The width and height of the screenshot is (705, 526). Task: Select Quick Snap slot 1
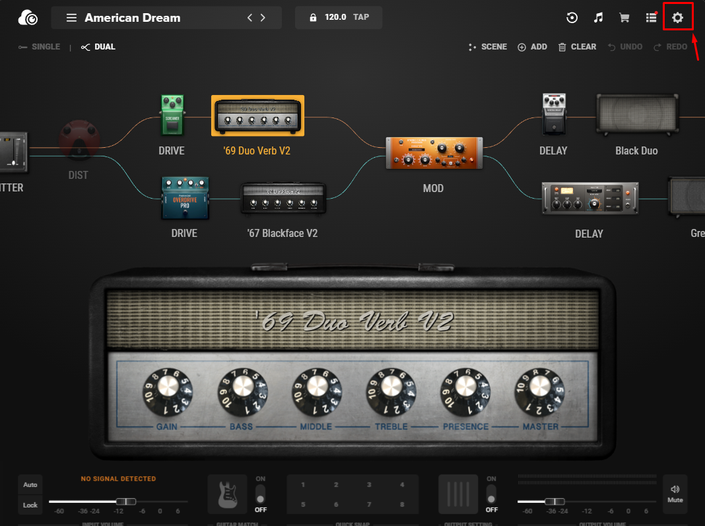point(303,484)
